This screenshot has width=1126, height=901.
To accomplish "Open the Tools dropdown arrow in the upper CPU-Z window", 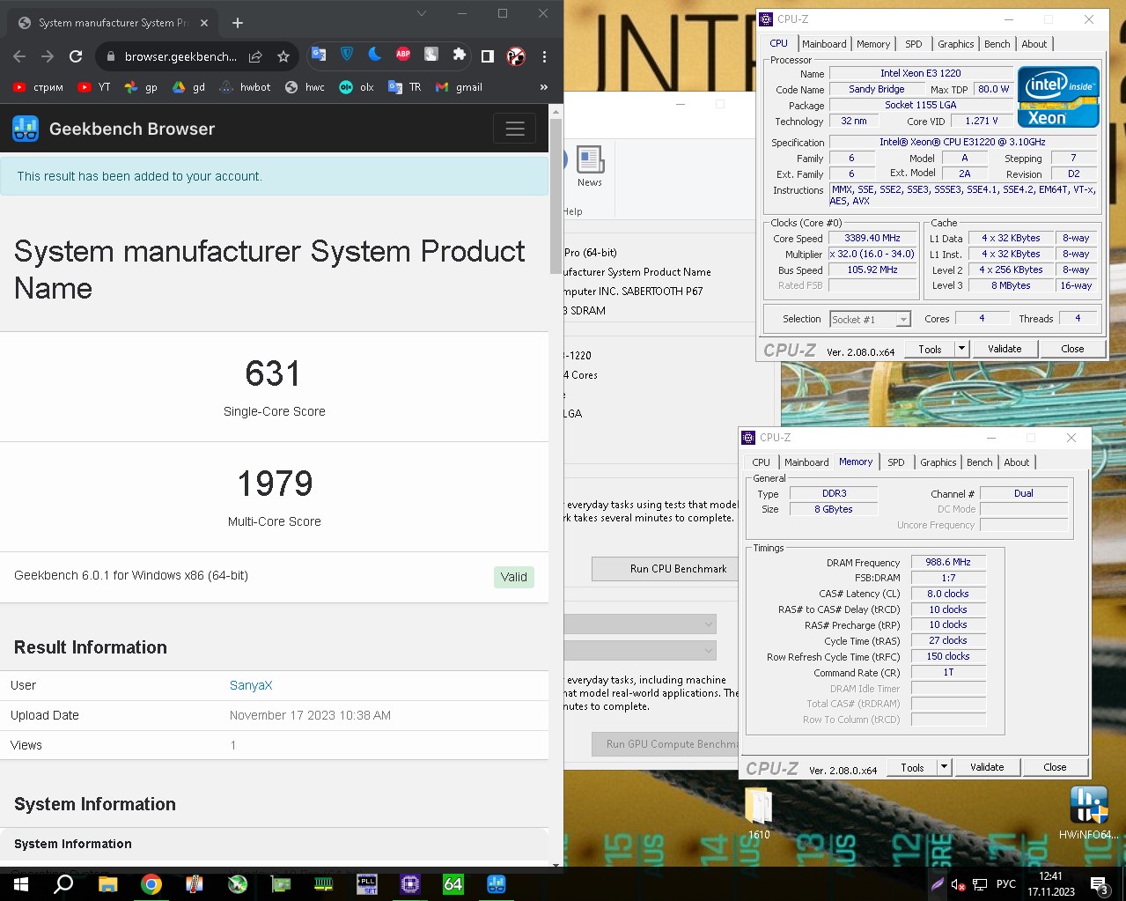I will coord(961,349).
